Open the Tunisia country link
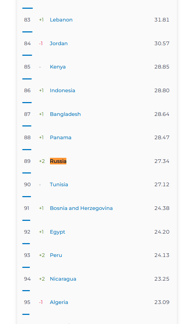The image size is (182, 324). tap(59, 184)
